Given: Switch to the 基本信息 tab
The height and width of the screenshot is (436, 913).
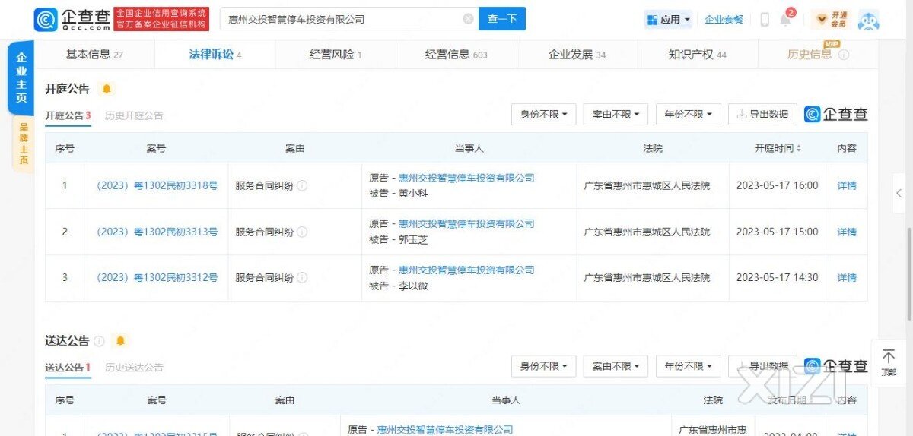Looking at the screenshot, I should 94,55.
